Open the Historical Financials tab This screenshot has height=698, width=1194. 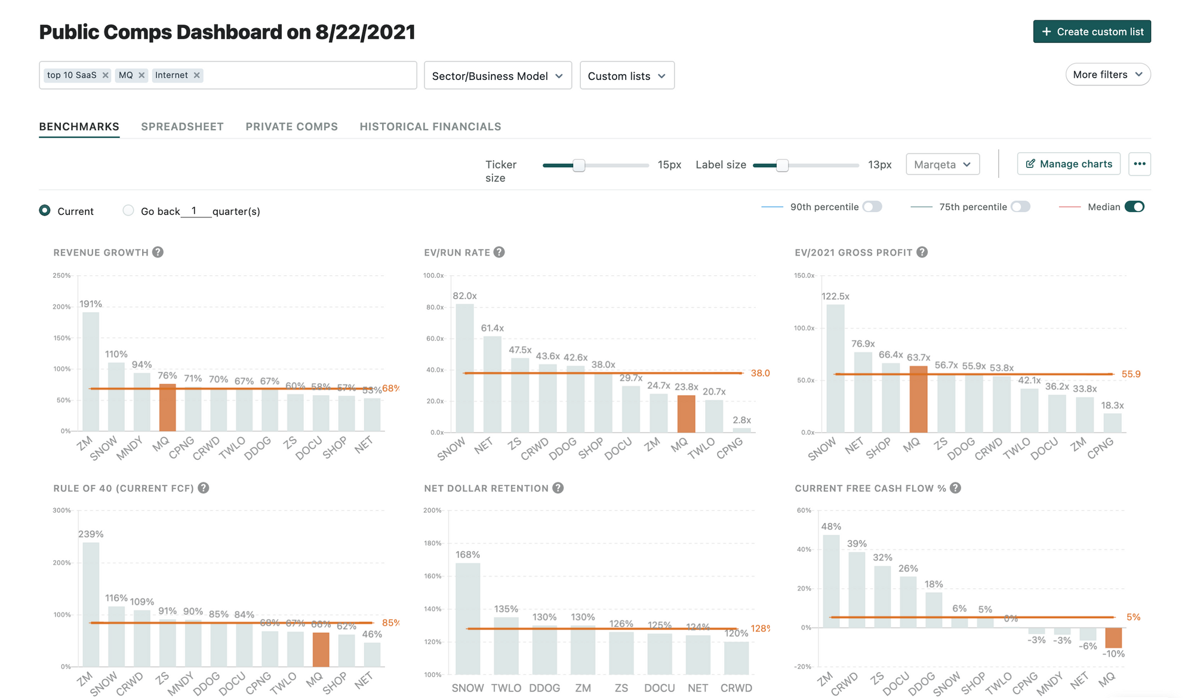pos(430,127)
